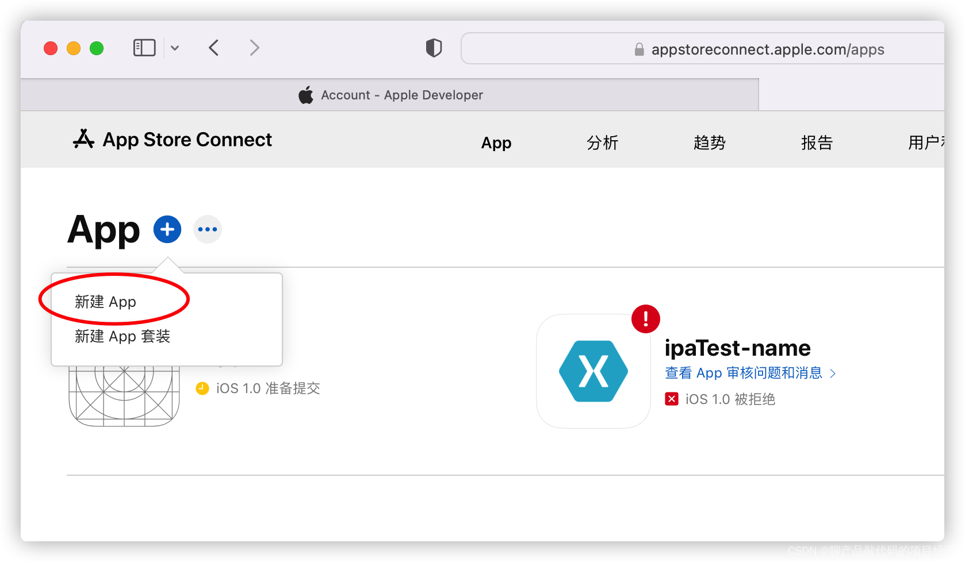Open the 分析 navigation item

(602, 143)
